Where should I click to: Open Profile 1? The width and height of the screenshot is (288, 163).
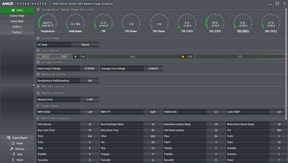coord(17,27)
